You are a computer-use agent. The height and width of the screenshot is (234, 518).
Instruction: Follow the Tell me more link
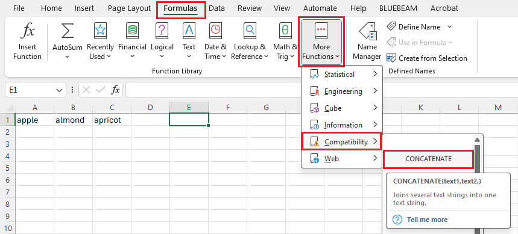click(427, 220)
